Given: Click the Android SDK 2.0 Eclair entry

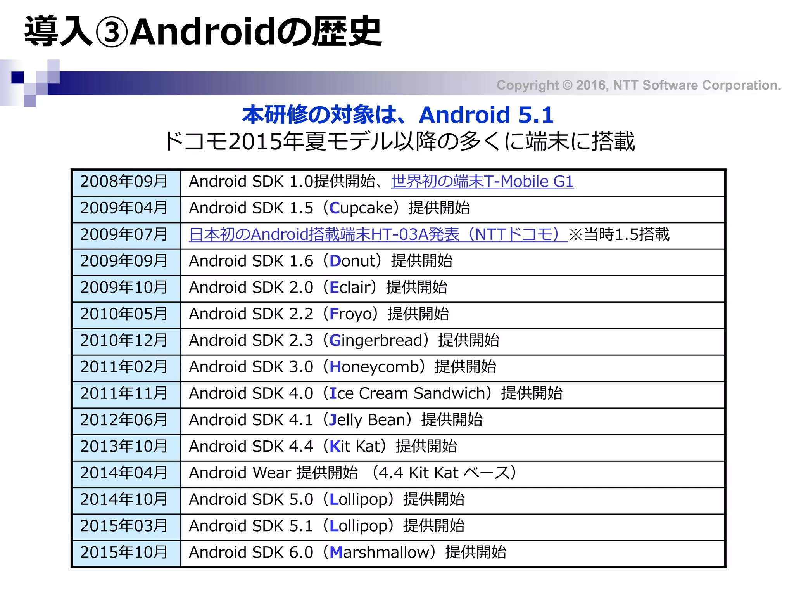Looking at the screenshot, I should (x=318, y=288).
